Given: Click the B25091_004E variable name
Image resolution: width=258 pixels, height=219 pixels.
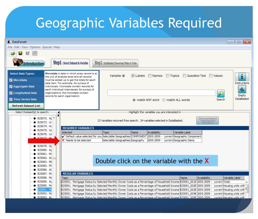Looking at the screenshot, I should (188, 194).
